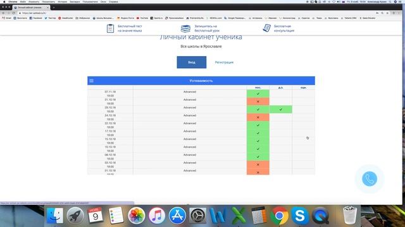Open a new browser tab
This screenshot has width=405, height=227.
click(54, 8)
